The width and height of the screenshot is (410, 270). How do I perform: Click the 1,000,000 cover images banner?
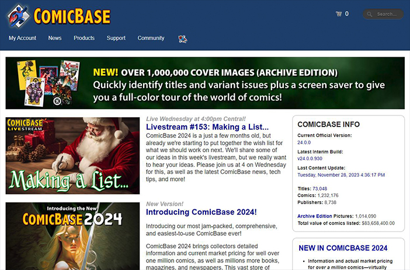[205, 83]
